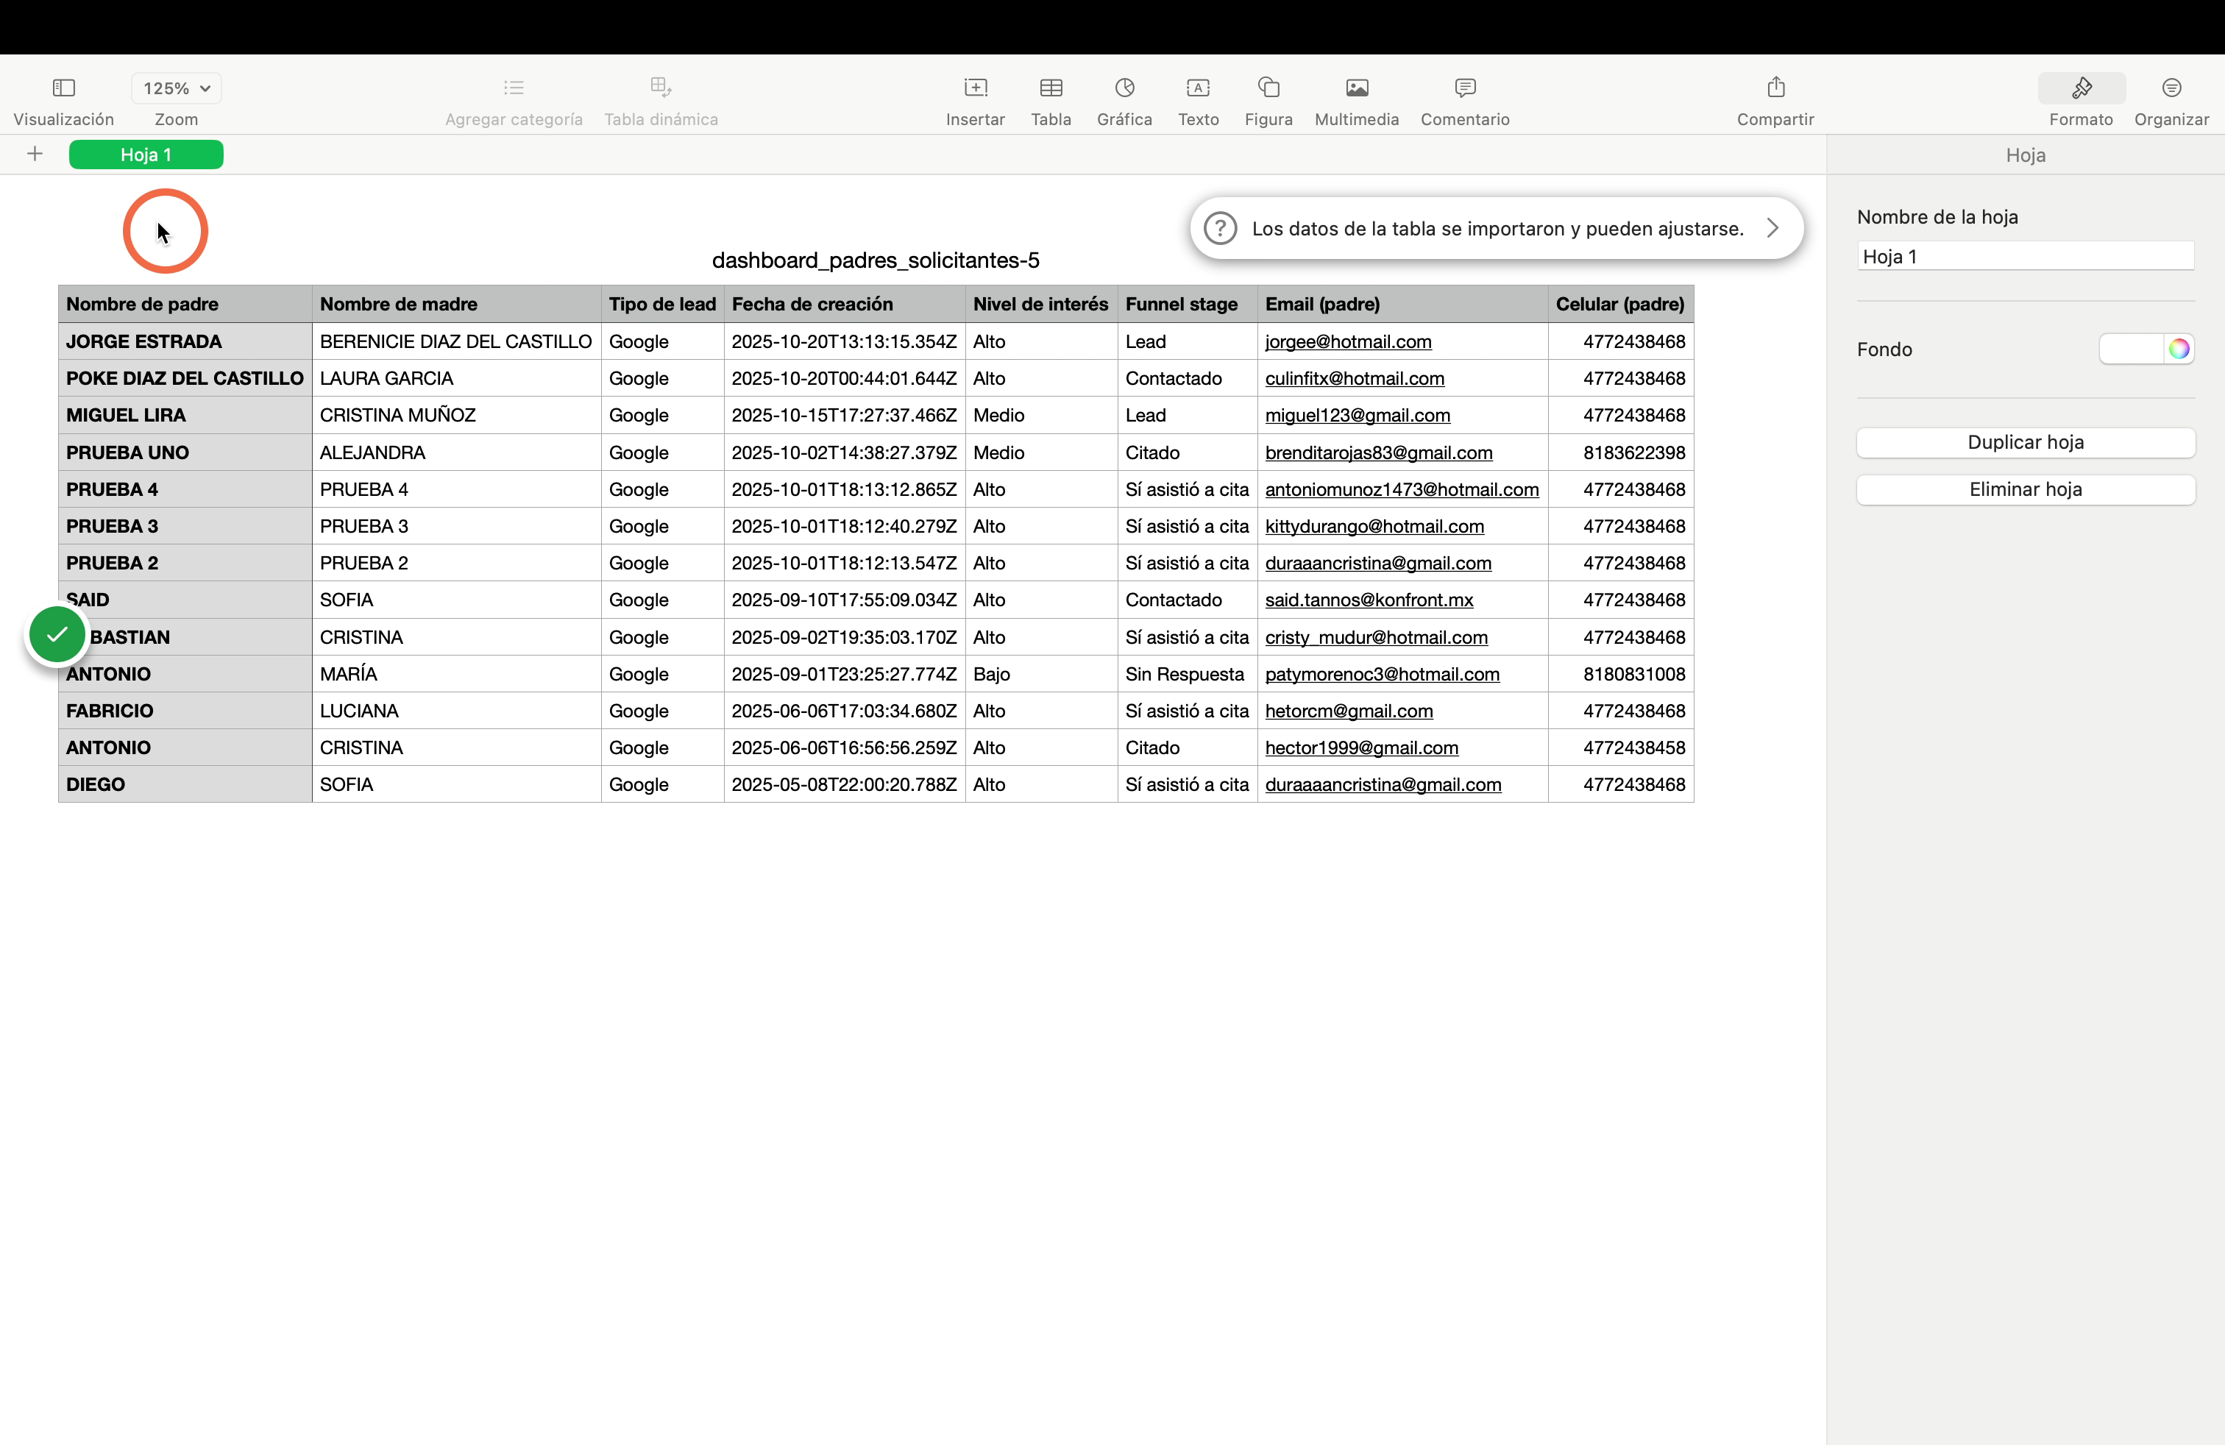Click the green checkmark badge
The image size is (2225, 1445).
(57, 635)
